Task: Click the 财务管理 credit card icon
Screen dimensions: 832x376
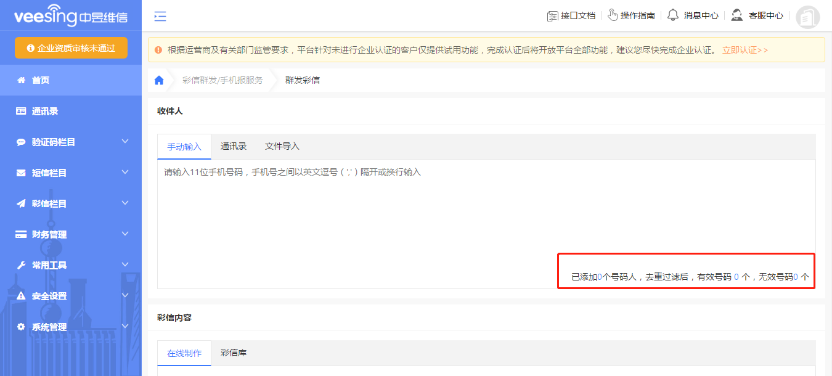Action: (x=21, y=234)
